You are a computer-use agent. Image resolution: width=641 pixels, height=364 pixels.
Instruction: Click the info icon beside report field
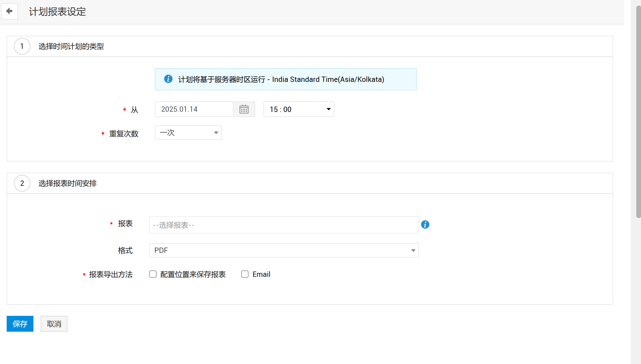coord(425,224)
